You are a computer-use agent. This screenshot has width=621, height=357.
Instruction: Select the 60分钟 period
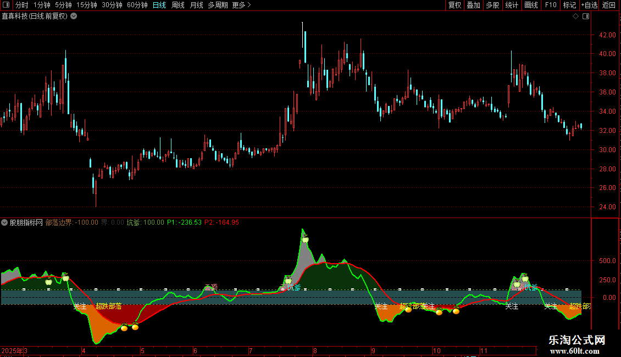pyautogui.click(x=137, y=5)
